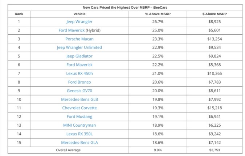Click the Ford Maverick (Hybrid) link
The height and width of the screenshot is (156, 245).
tap(72, 30)
